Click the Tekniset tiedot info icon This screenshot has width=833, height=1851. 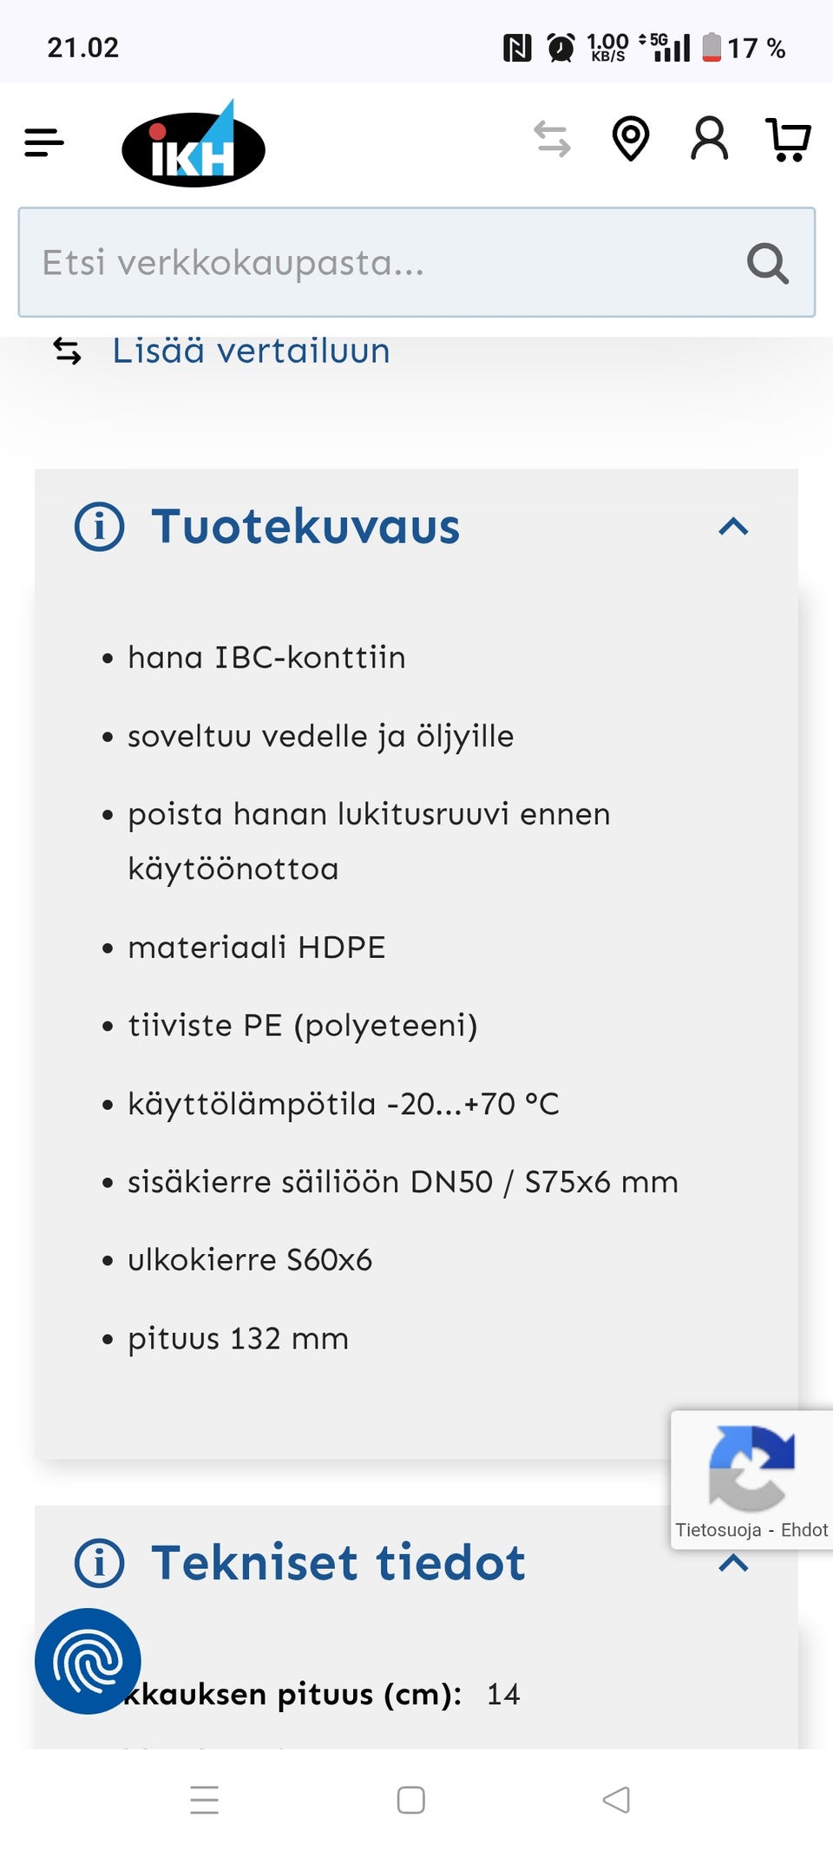click(x=100, y=1563)
